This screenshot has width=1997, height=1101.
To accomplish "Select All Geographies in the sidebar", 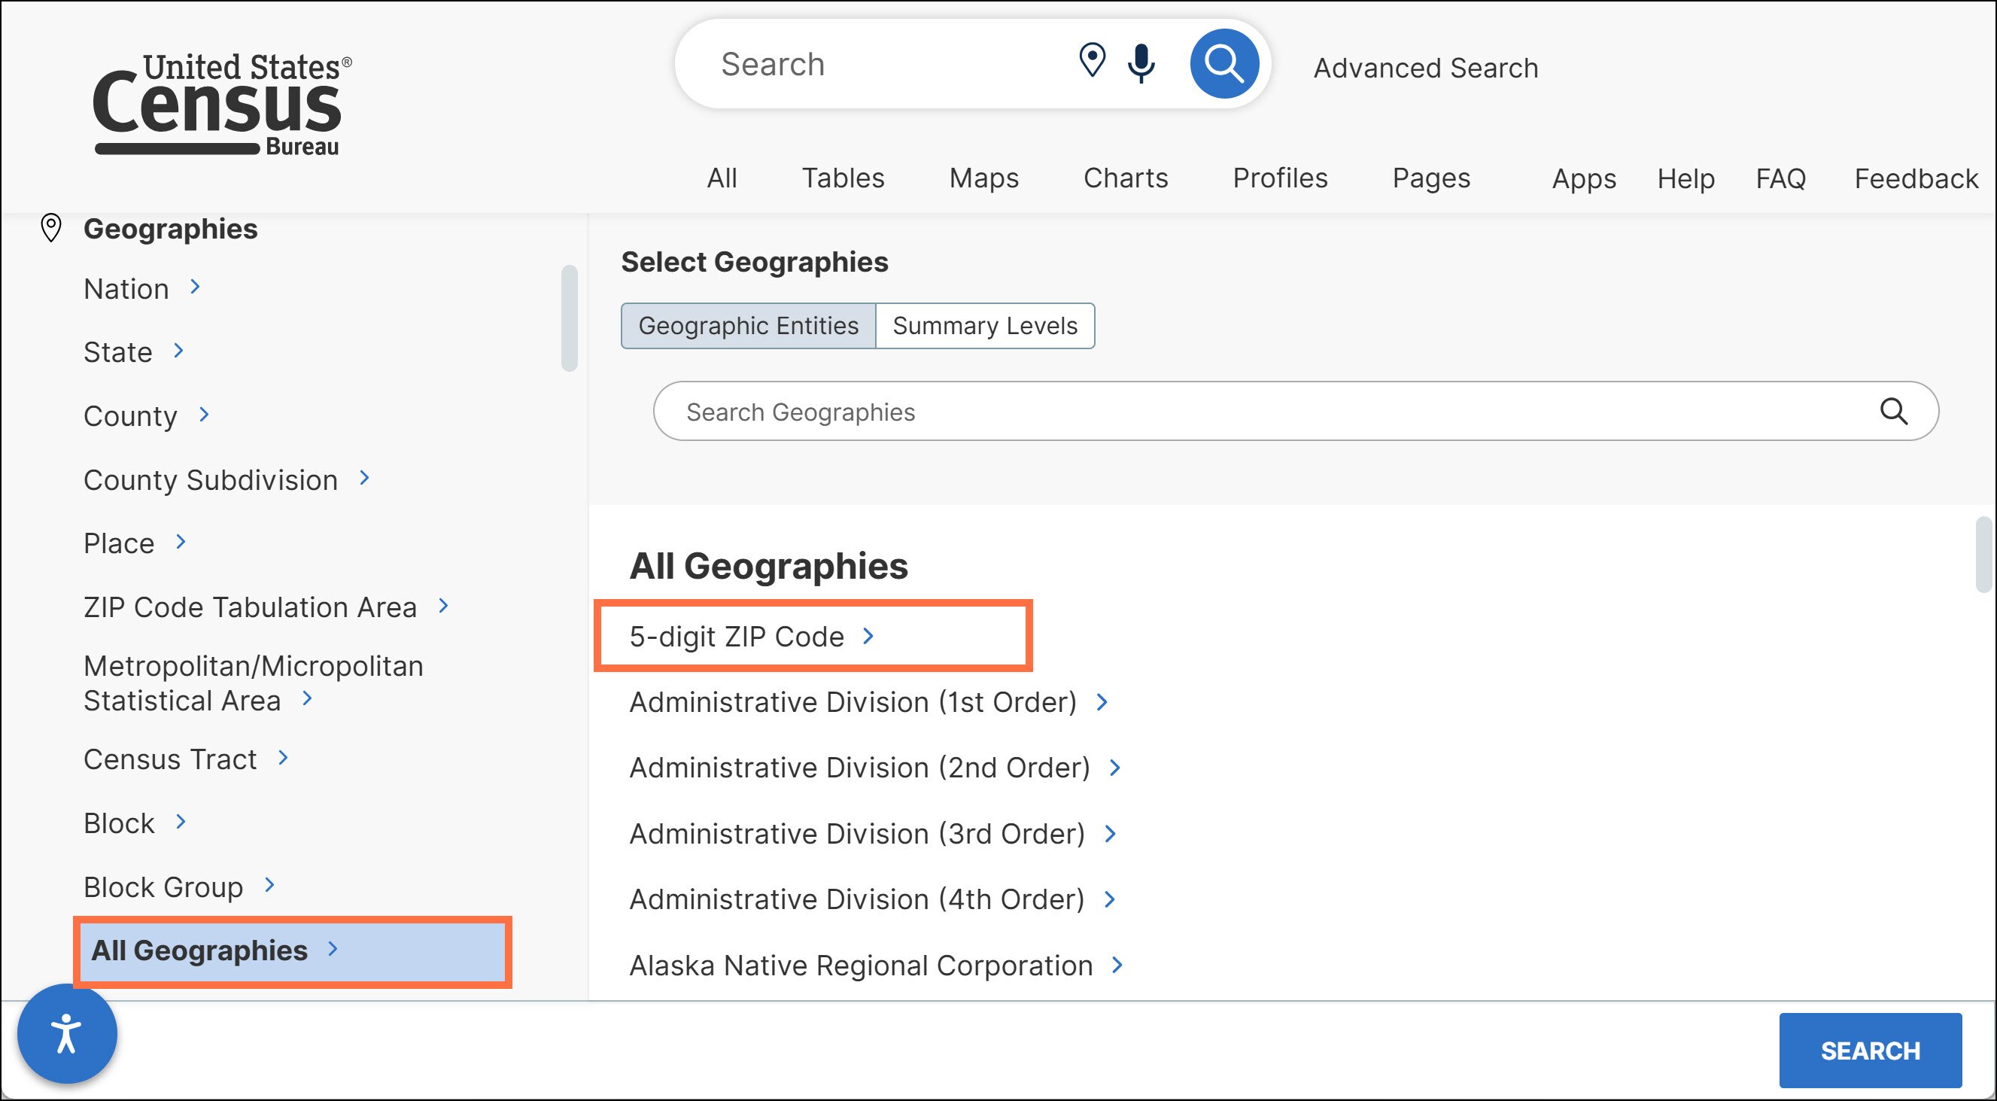I will pyautogui.click(x=292, y=951).
